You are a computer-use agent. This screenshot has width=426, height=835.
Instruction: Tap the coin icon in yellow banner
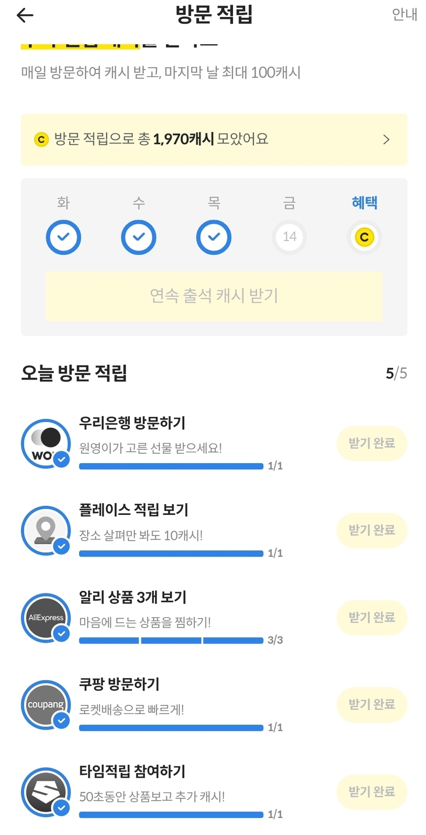[41, 140]
